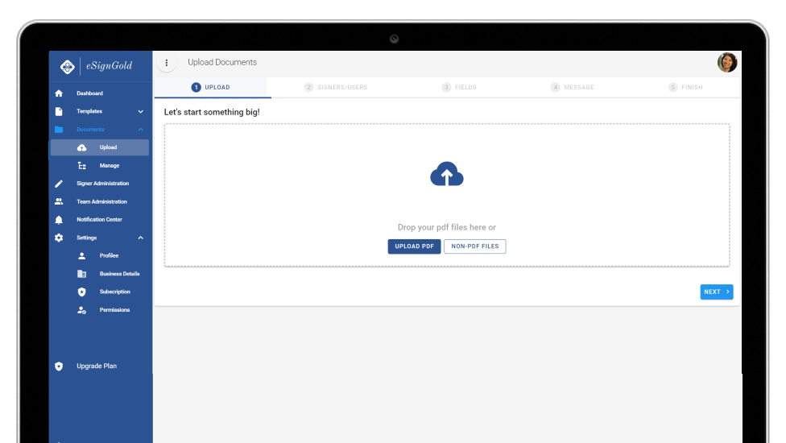
Task: Click the cloud upload icon in drop zone
Action: 447,174
